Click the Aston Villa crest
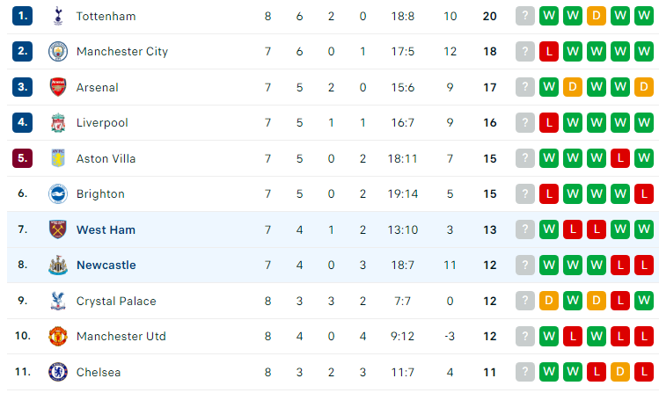Image resolution: width=659 pixels, height=393 pixels. pos(58,158)
